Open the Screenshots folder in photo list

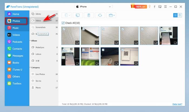click(x=41, y=27)
